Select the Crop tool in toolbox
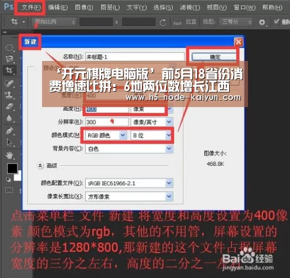This screenshot has height=278, width=290. pyautogui.click(x=9, y=70)
